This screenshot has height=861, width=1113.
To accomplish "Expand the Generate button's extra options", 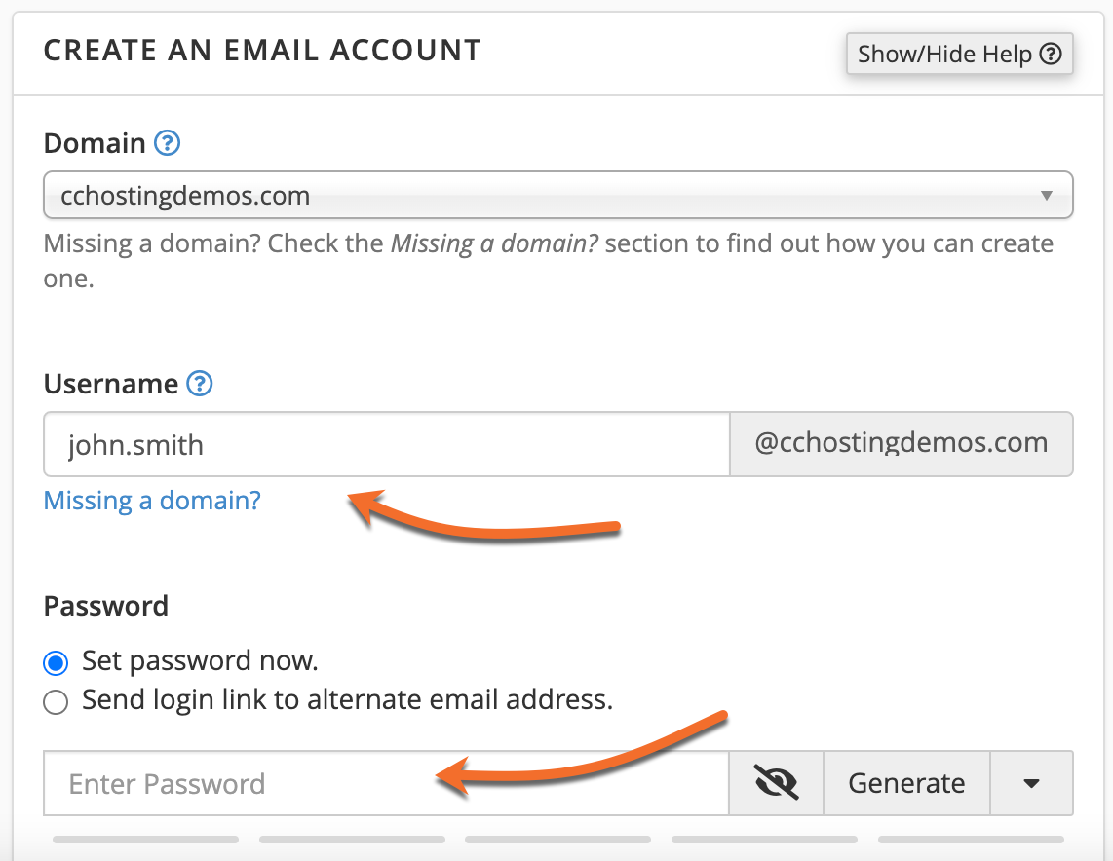I will [1032, 783].
